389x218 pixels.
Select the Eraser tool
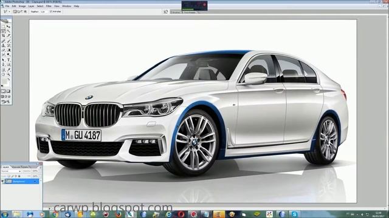point(3,50)
